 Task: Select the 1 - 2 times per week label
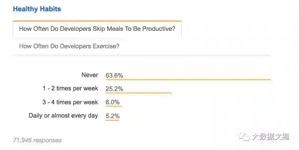[70, 89]
